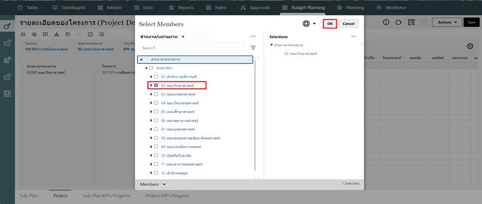Tick the checkbox for member 07
Screen dimensions: 482x204
click(156, 129)
